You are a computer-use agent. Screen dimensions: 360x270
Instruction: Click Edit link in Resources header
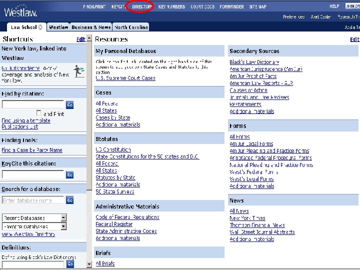[x=354, y=39]
